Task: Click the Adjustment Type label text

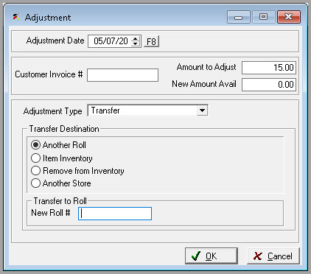Action: pyautogui.click(x=52, y=111)
